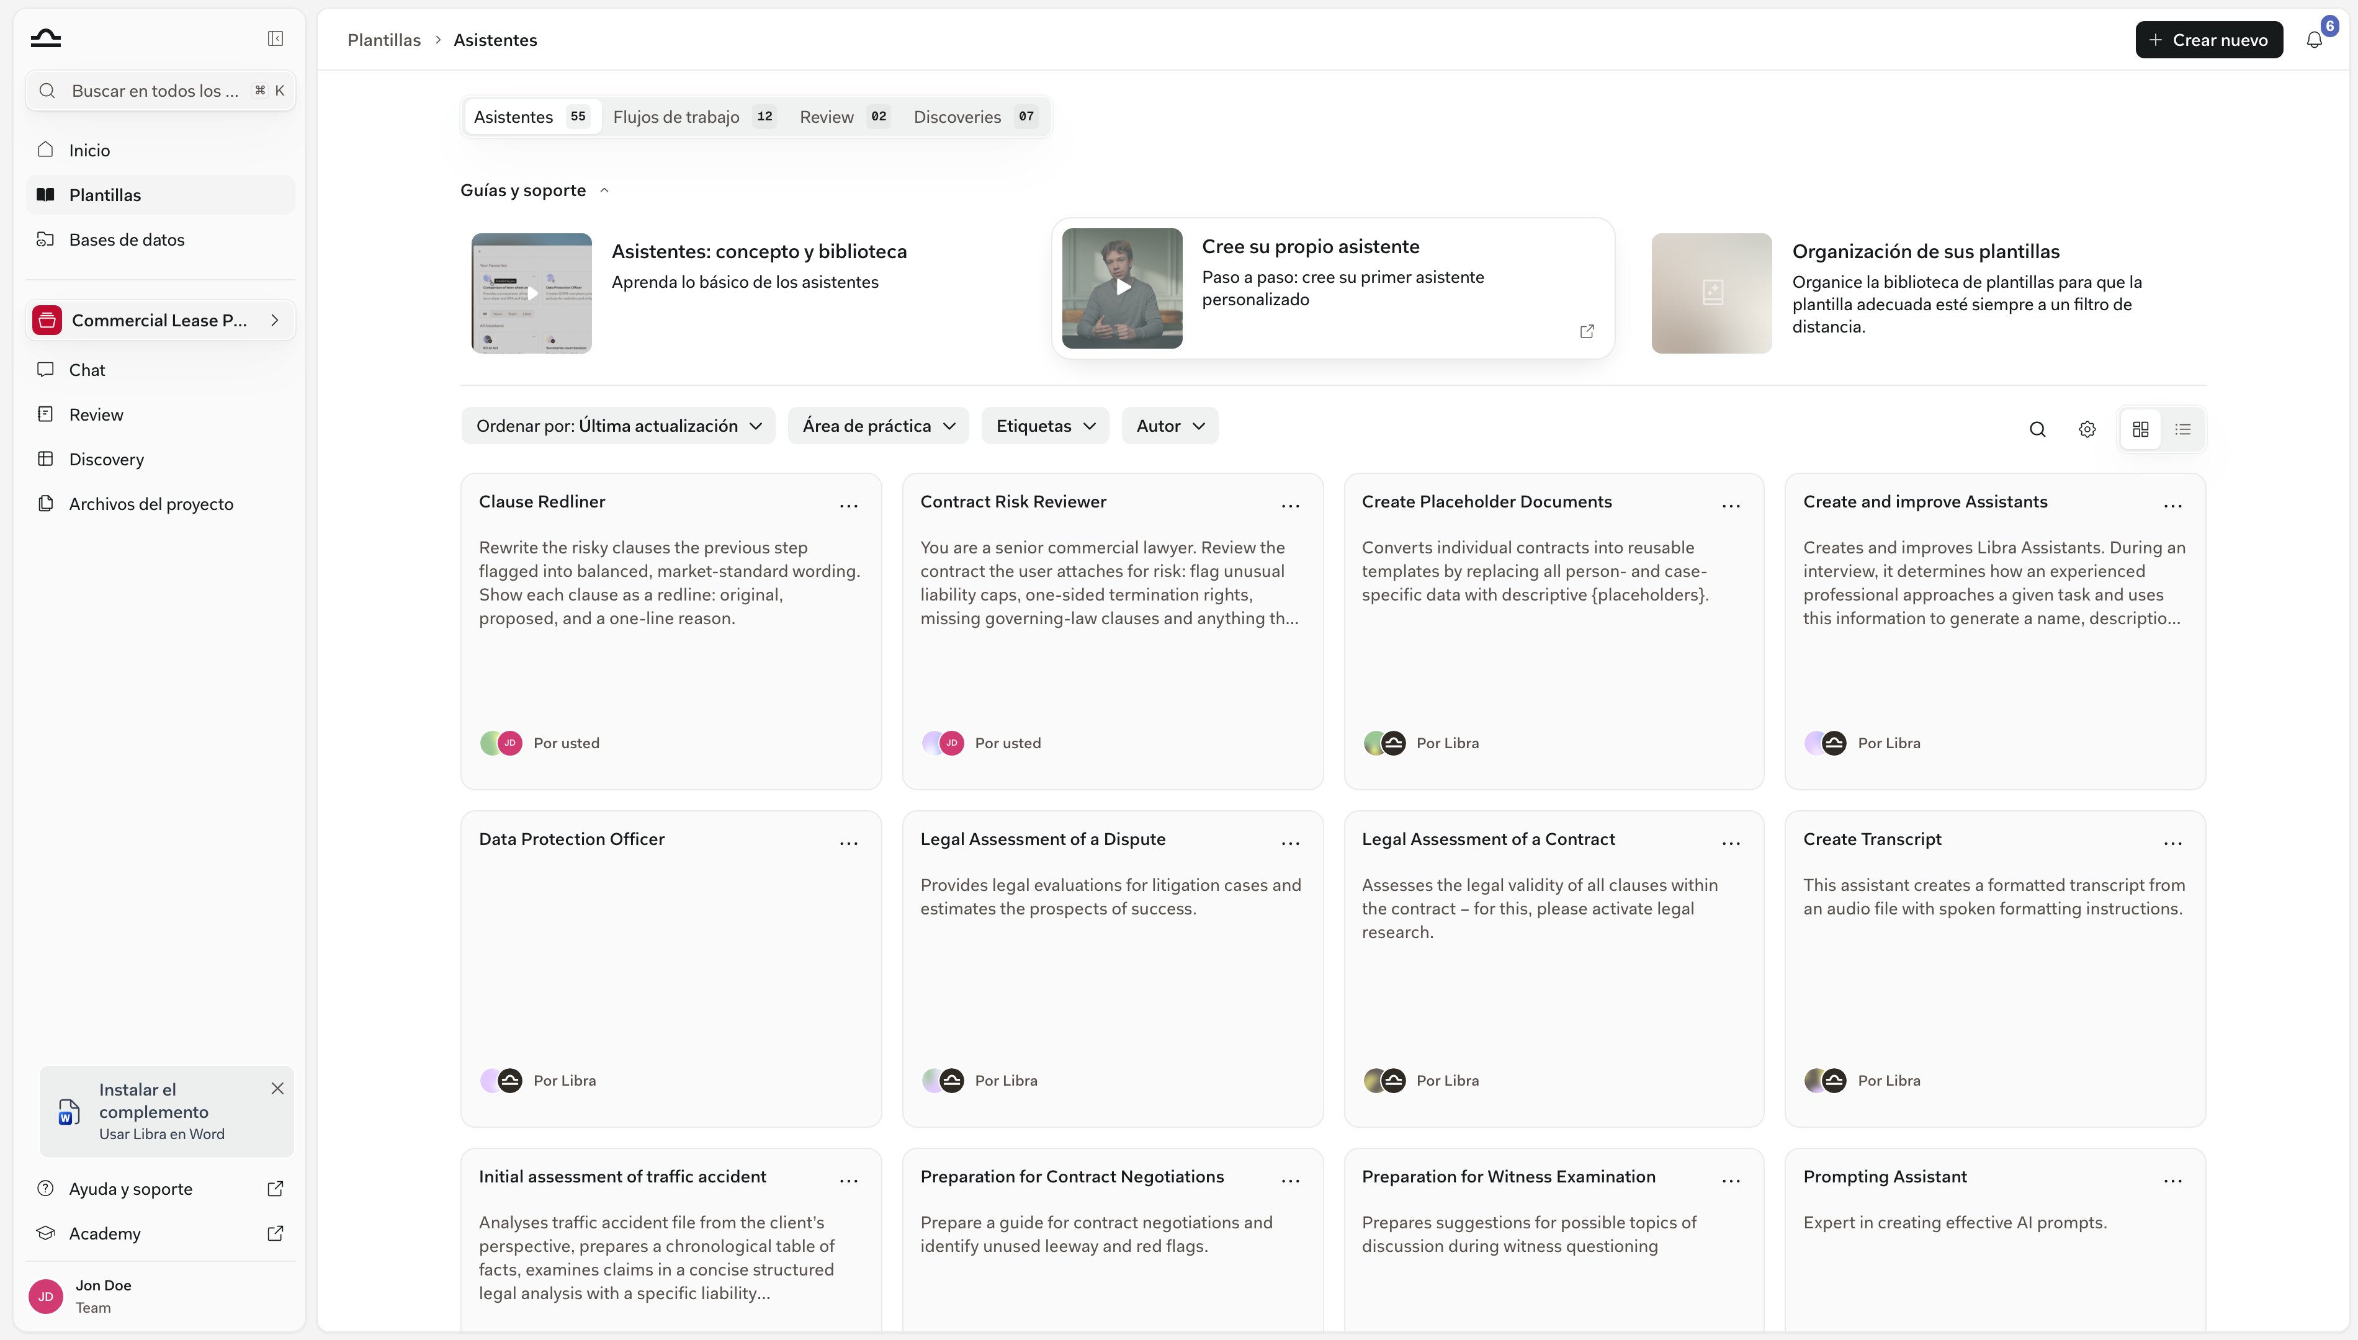This screenshot has width=2358, height=1340.
Task: Play Cree su propio asistente video thumbnail
Action: 1122,288
